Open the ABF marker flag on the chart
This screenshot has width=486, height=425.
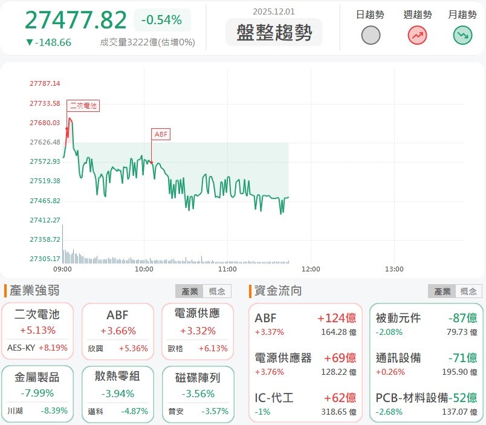tap(160, 134)
